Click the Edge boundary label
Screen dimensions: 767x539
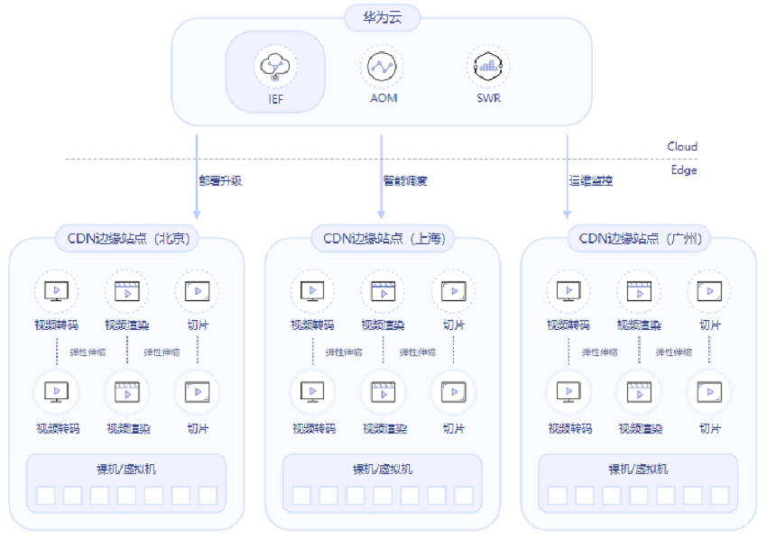(684, 170)
